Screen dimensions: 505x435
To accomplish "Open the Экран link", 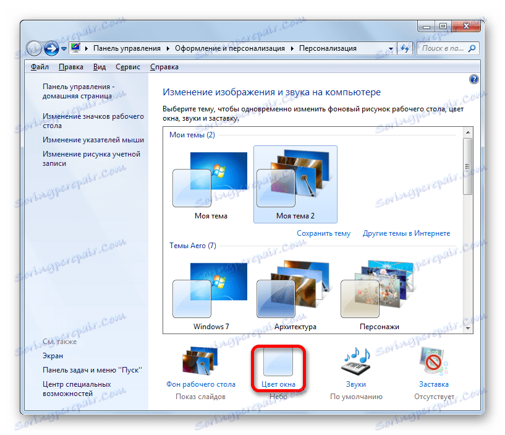I will coord(53,356).
